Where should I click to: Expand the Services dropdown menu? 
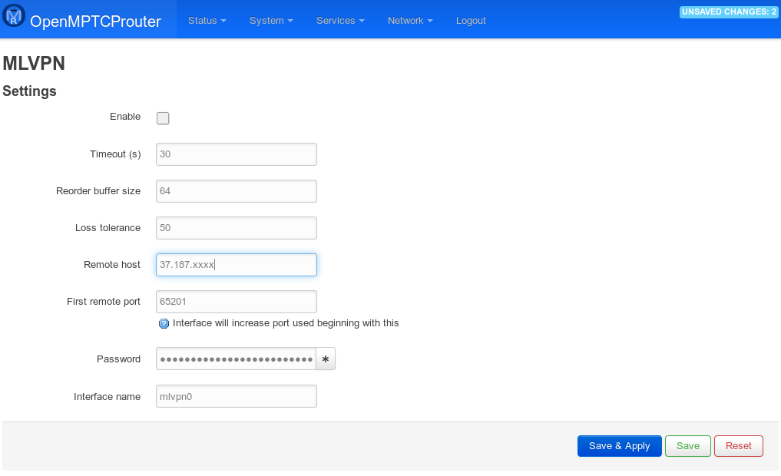click(341, 21)
